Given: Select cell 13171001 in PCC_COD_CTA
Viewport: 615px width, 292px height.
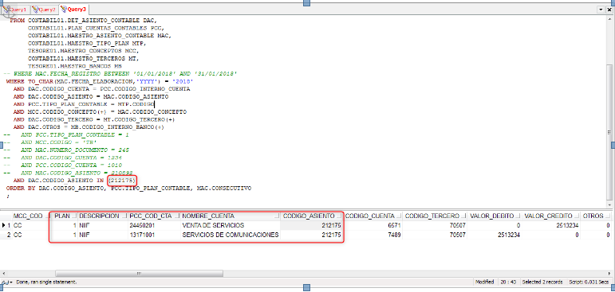Looking at the screenshot, I should tap(154, 235).
